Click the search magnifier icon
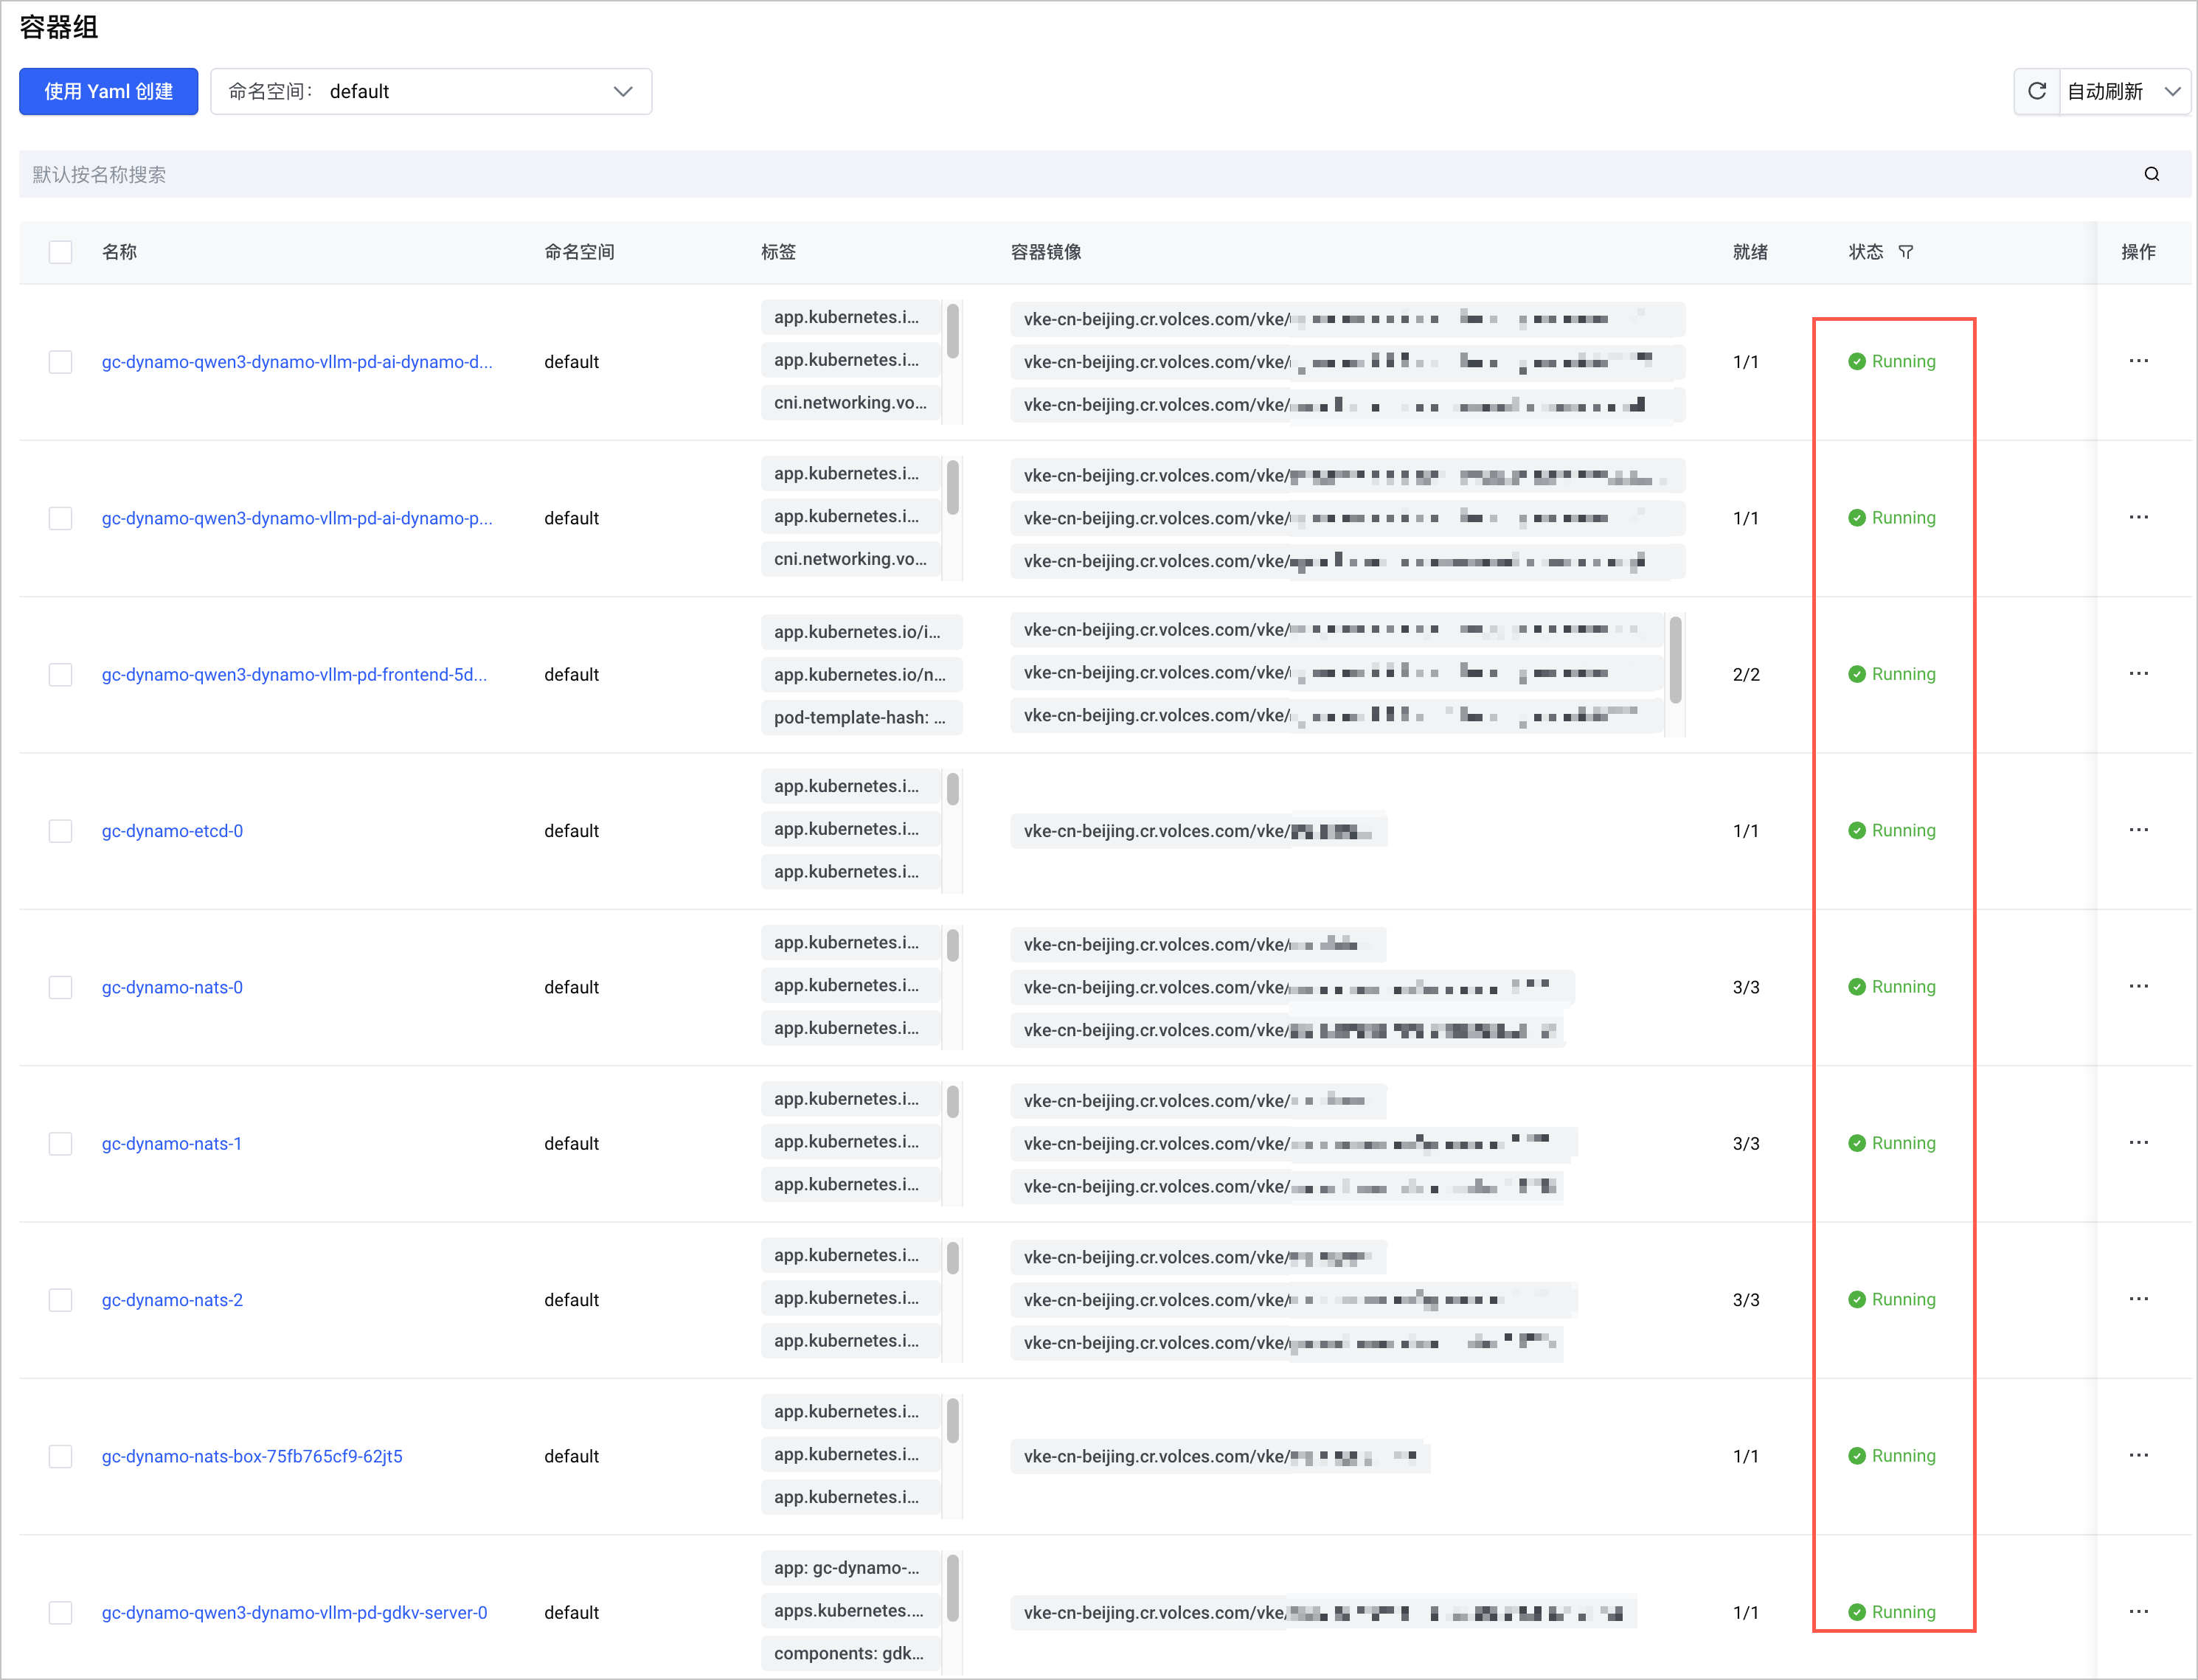This screenshot has height=1680, width=2198. click(x=2152, y=174)
